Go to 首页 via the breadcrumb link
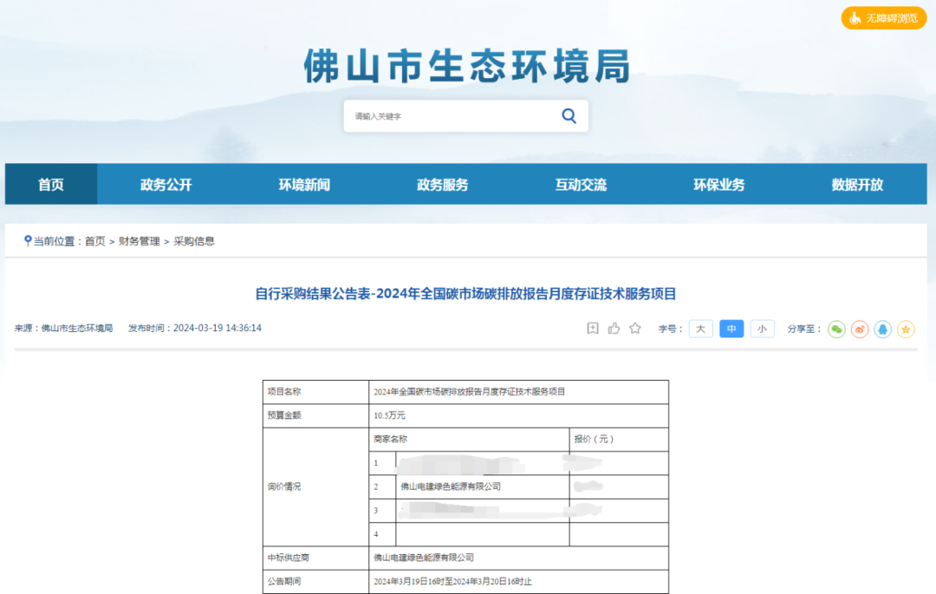This screenshot has width=936, height=594. click(95, 240)
